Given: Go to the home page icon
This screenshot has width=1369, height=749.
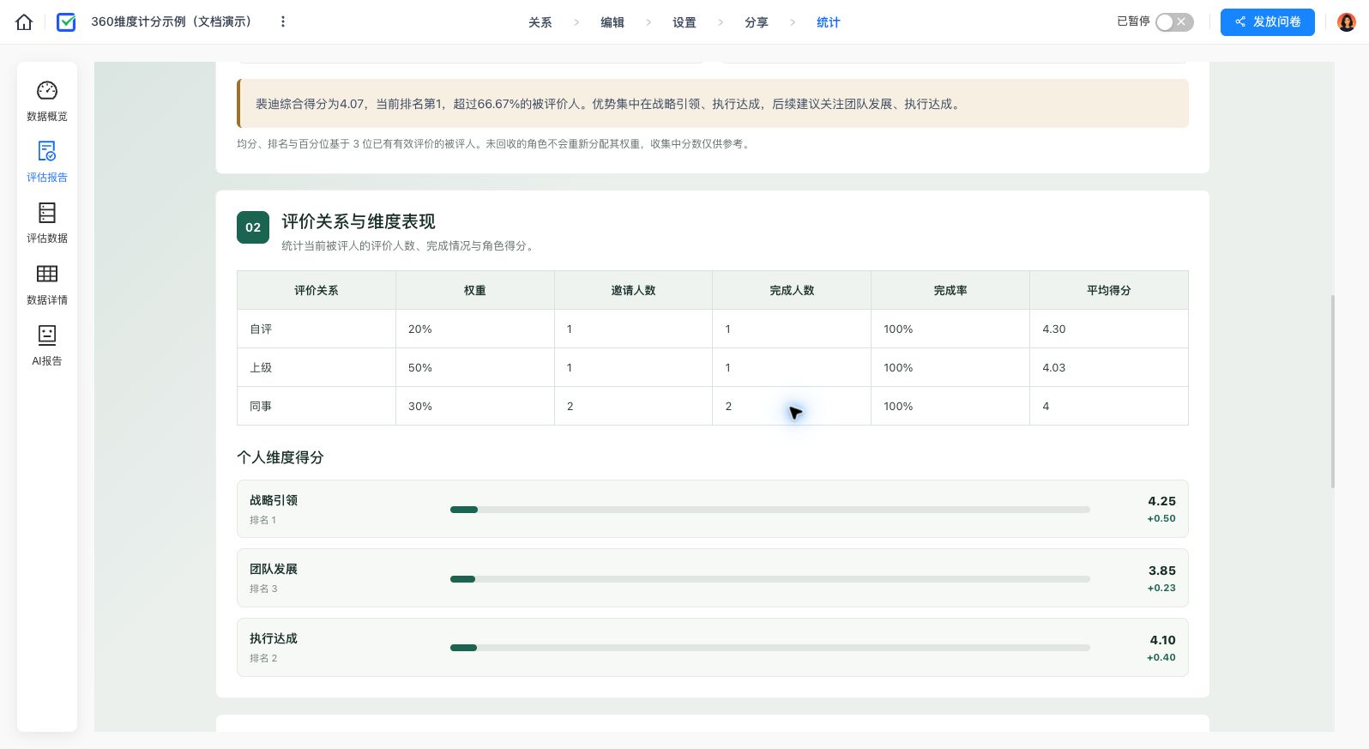Looking at the screenshot, I should (24, 22).
